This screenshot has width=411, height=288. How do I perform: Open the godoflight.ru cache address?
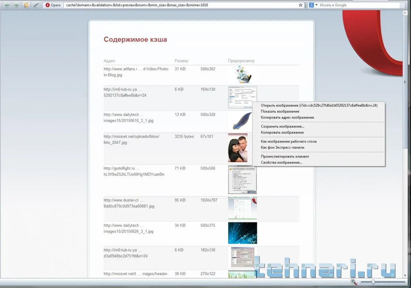[x=134, y=171]
